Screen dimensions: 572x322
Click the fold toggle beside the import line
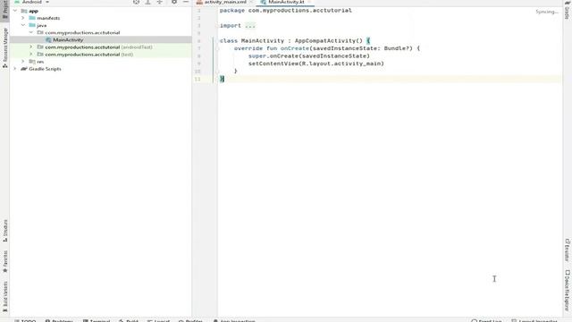[216, 26]
